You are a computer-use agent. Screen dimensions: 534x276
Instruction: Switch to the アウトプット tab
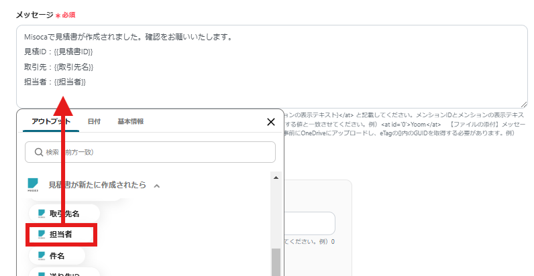[x=51, y=121]
